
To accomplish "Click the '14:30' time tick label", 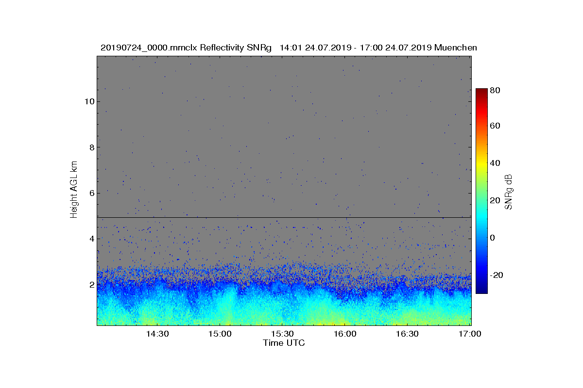I will [157, 334].
